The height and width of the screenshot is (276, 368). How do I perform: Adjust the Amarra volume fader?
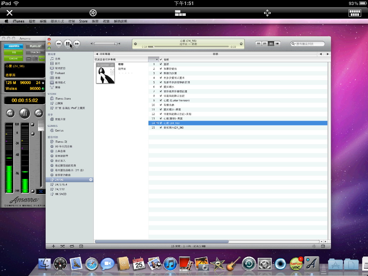coord(41,126)
